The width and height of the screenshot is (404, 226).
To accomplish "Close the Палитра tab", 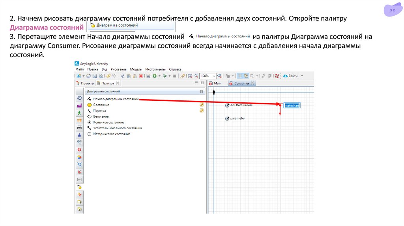I will [118, 83].
